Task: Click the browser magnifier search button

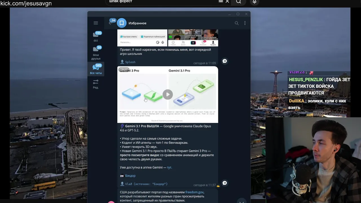Action: [x=239, y=2]
